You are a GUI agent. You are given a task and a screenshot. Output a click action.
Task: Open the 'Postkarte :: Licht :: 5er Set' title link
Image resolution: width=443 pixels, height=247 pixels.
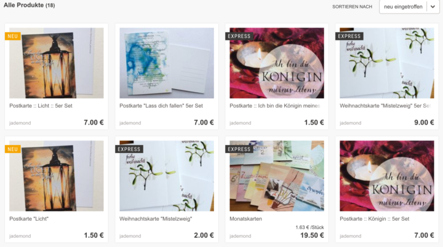(41, 106)
